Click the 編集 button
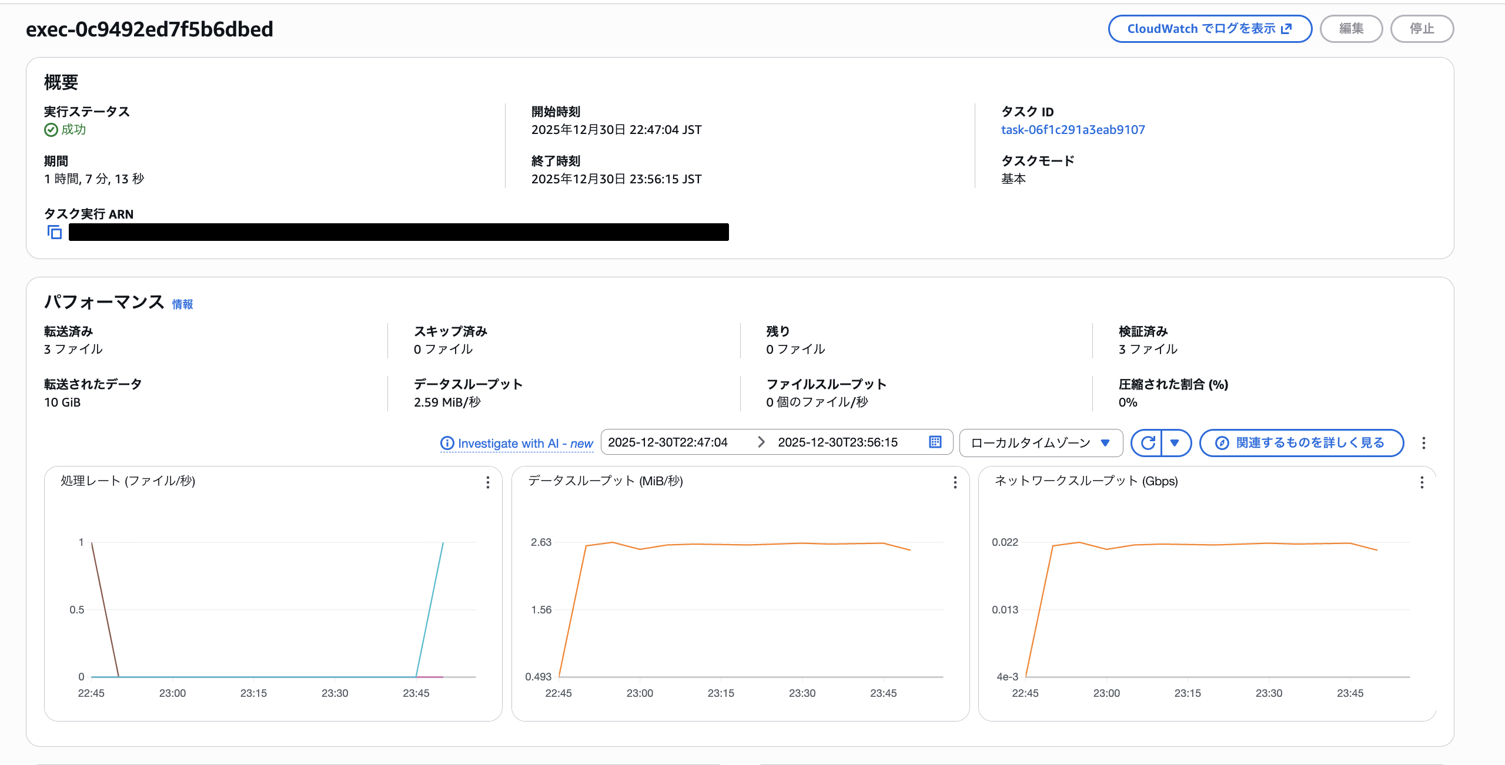This screenshot has width=1505, height=765. point(1351,28)
